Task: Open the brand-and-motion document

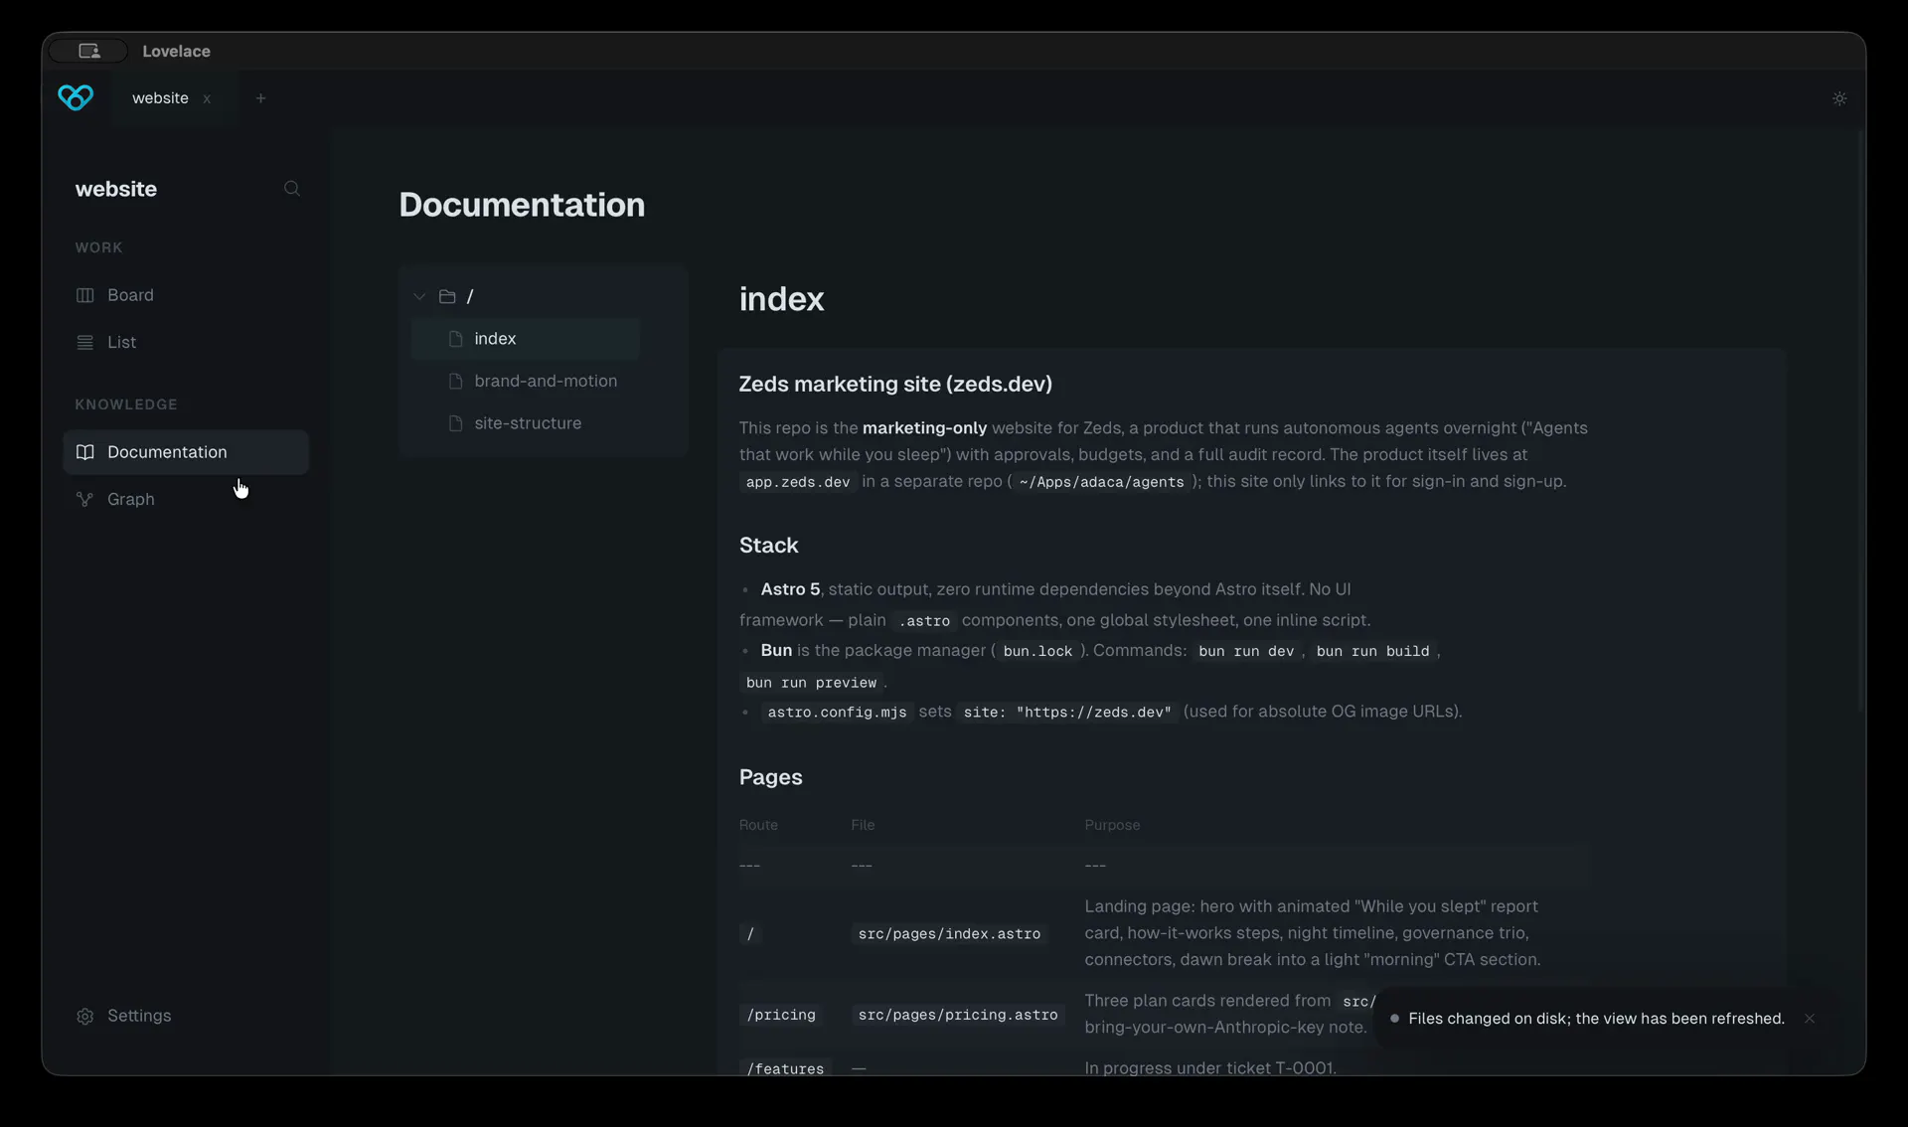Action: point(526,382)
